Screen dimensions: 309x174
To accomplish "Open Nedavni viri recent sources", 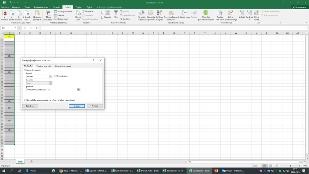I will tap(61, 19).
